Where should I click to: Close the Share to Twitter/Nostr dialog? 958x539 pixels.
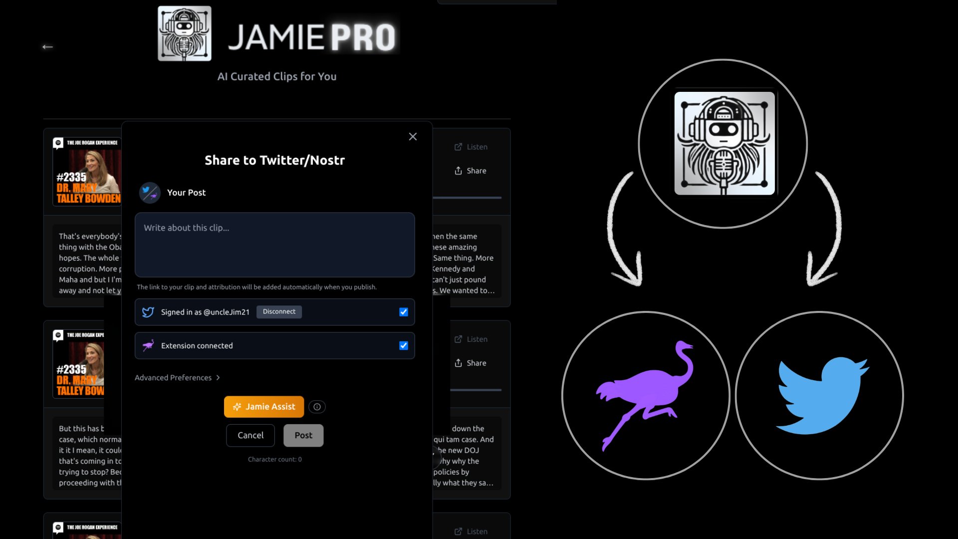point(413,137)
